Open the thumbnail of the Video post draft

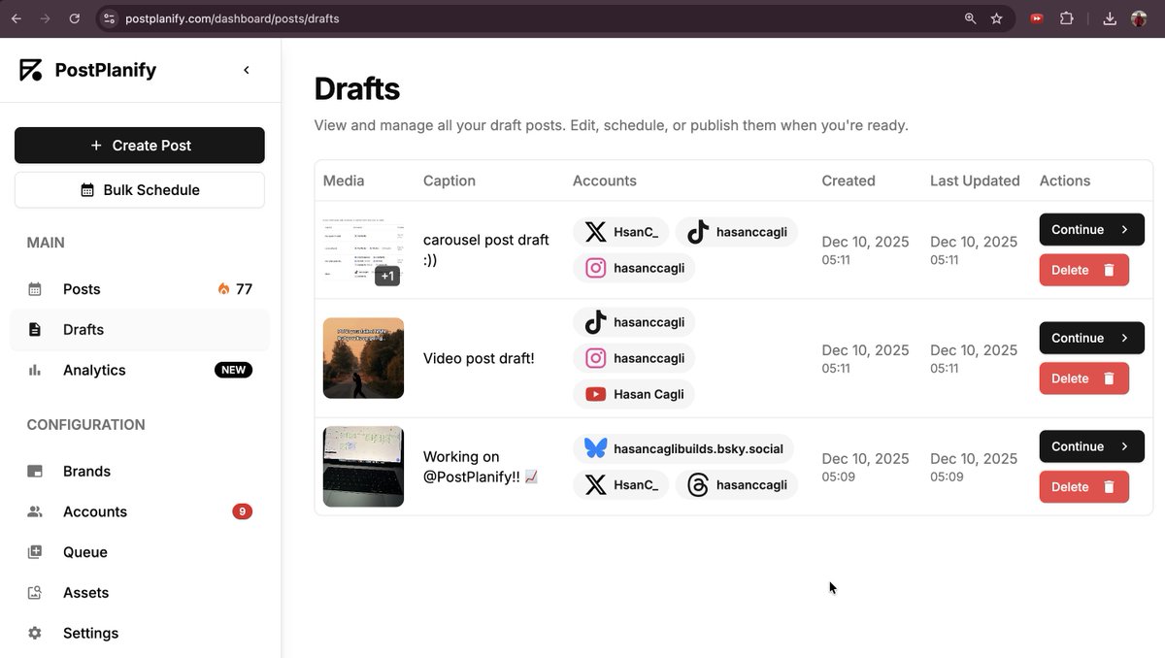click(363, 357)
